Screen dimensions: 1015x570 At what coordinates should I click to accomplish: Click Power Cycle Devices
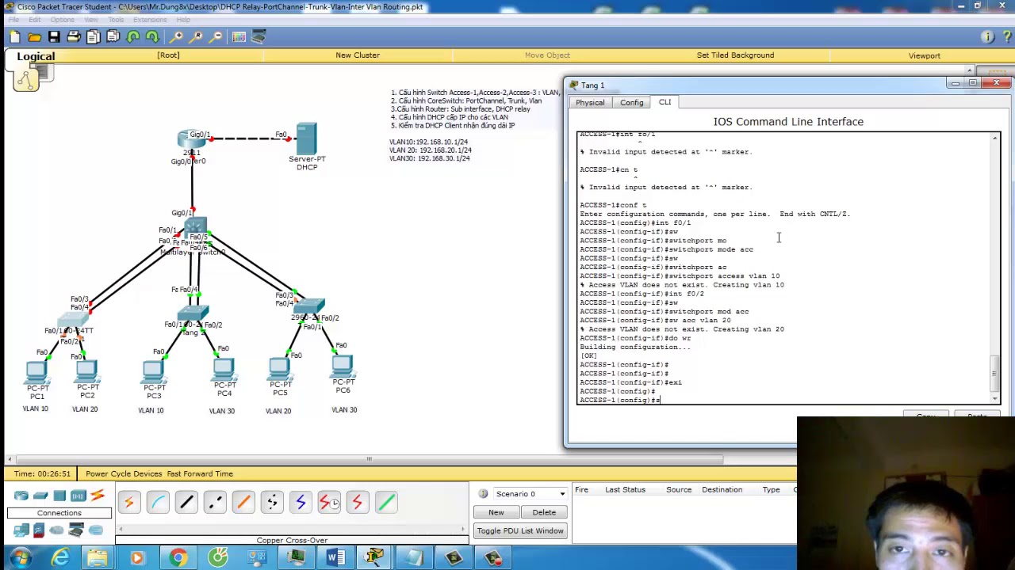(x=124, y=473)
